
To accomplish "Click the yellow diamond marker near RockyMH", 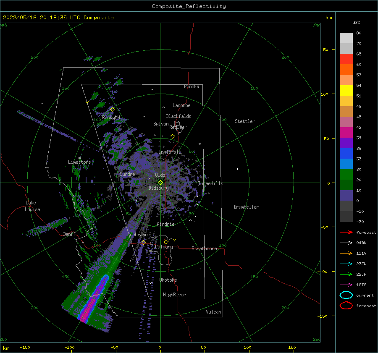I will [112, 110].
